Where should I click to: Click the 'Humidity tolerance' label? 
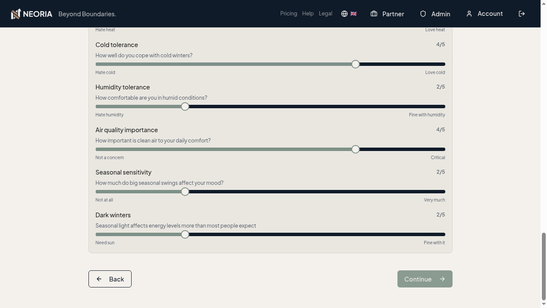coord(123,87)
